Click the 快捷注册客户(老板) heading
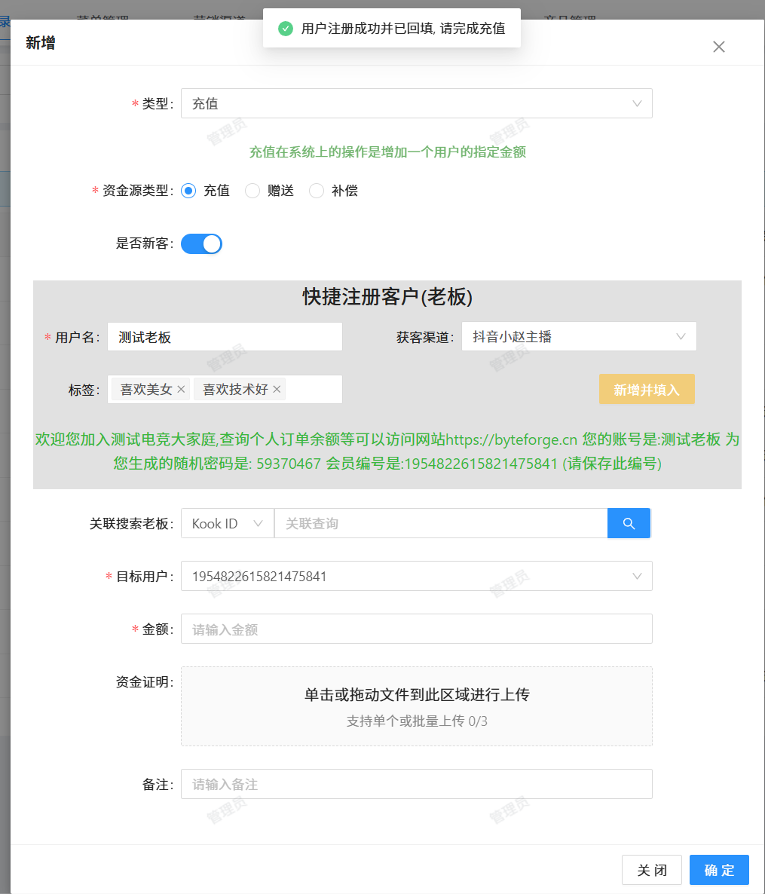The image size is (765, 894). 387,296
